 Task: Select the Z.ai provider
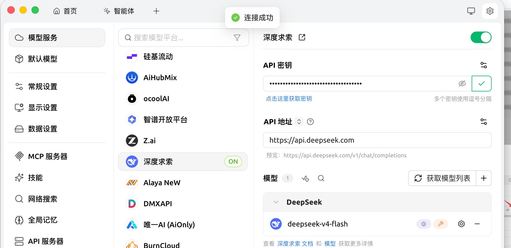[183, 141]
